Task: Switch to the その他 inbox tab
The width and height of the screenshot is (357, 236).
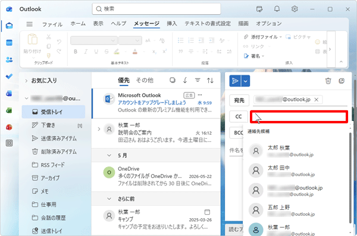Action: point(145,80)
